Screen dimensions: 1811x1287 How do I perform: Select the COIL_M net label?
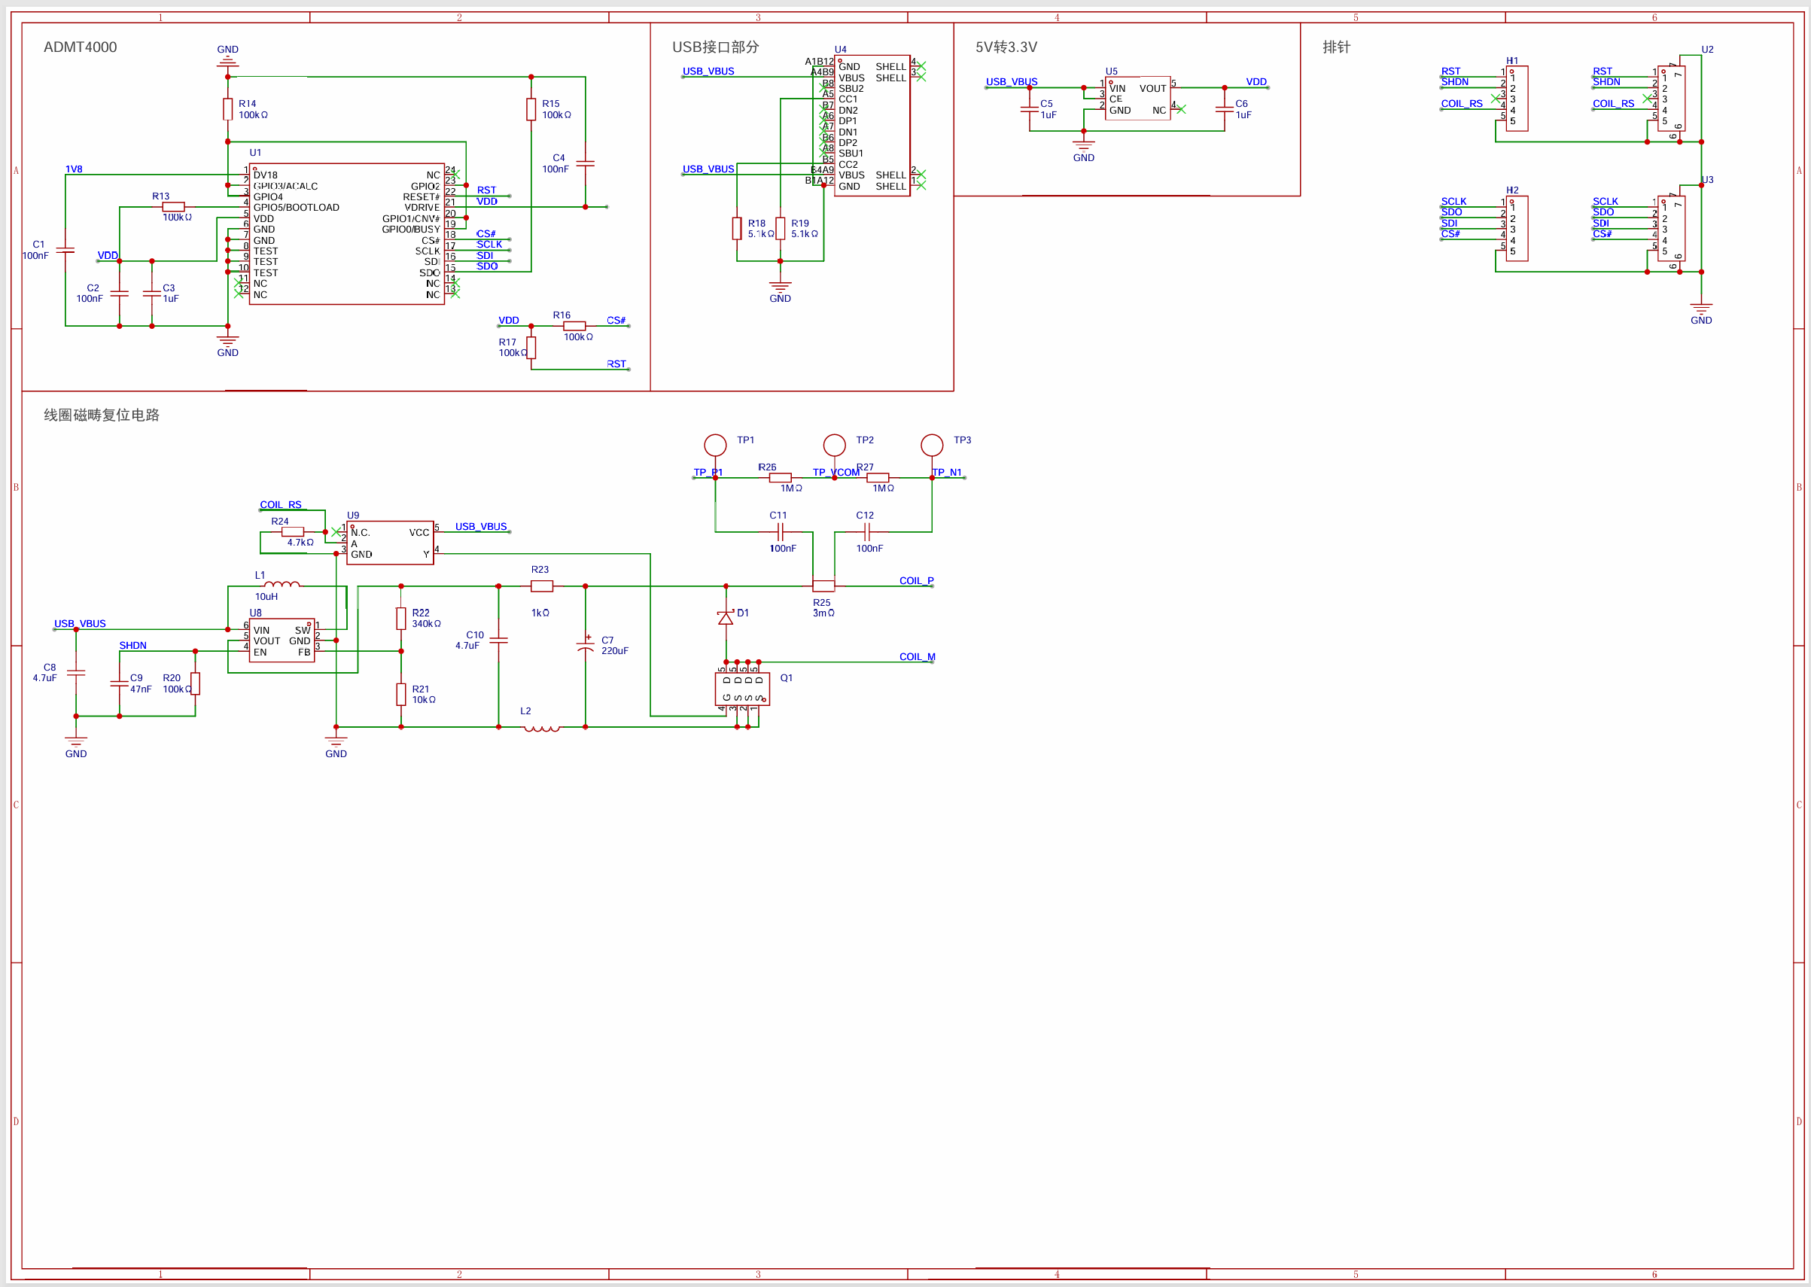tap(917, 656)
